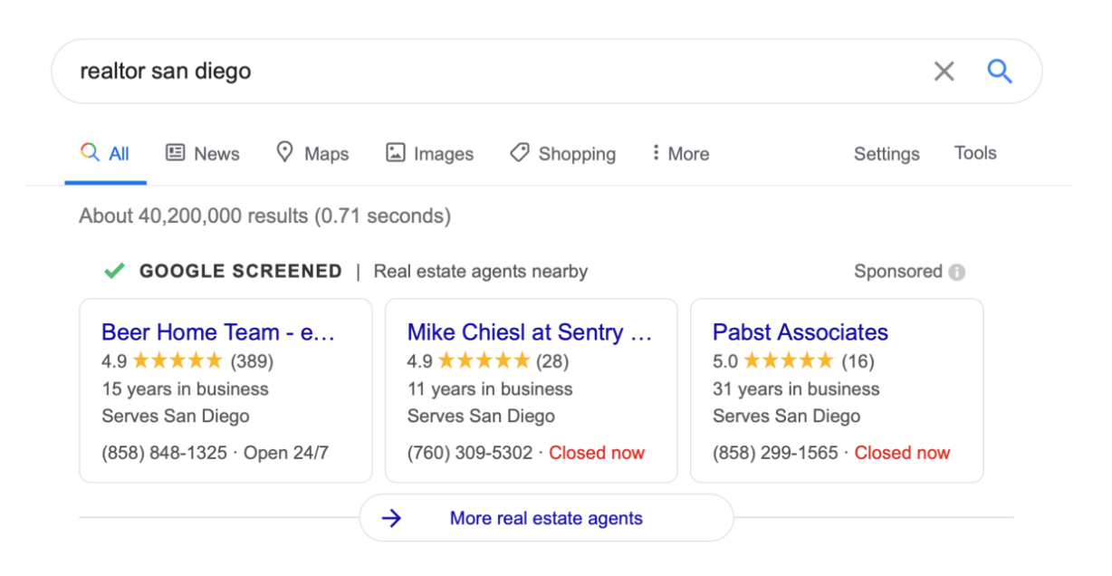The height and width of the screenshot is (576, 1112).
Task: Click the Shopping tag icon
Action: click(x=519, y=152)
